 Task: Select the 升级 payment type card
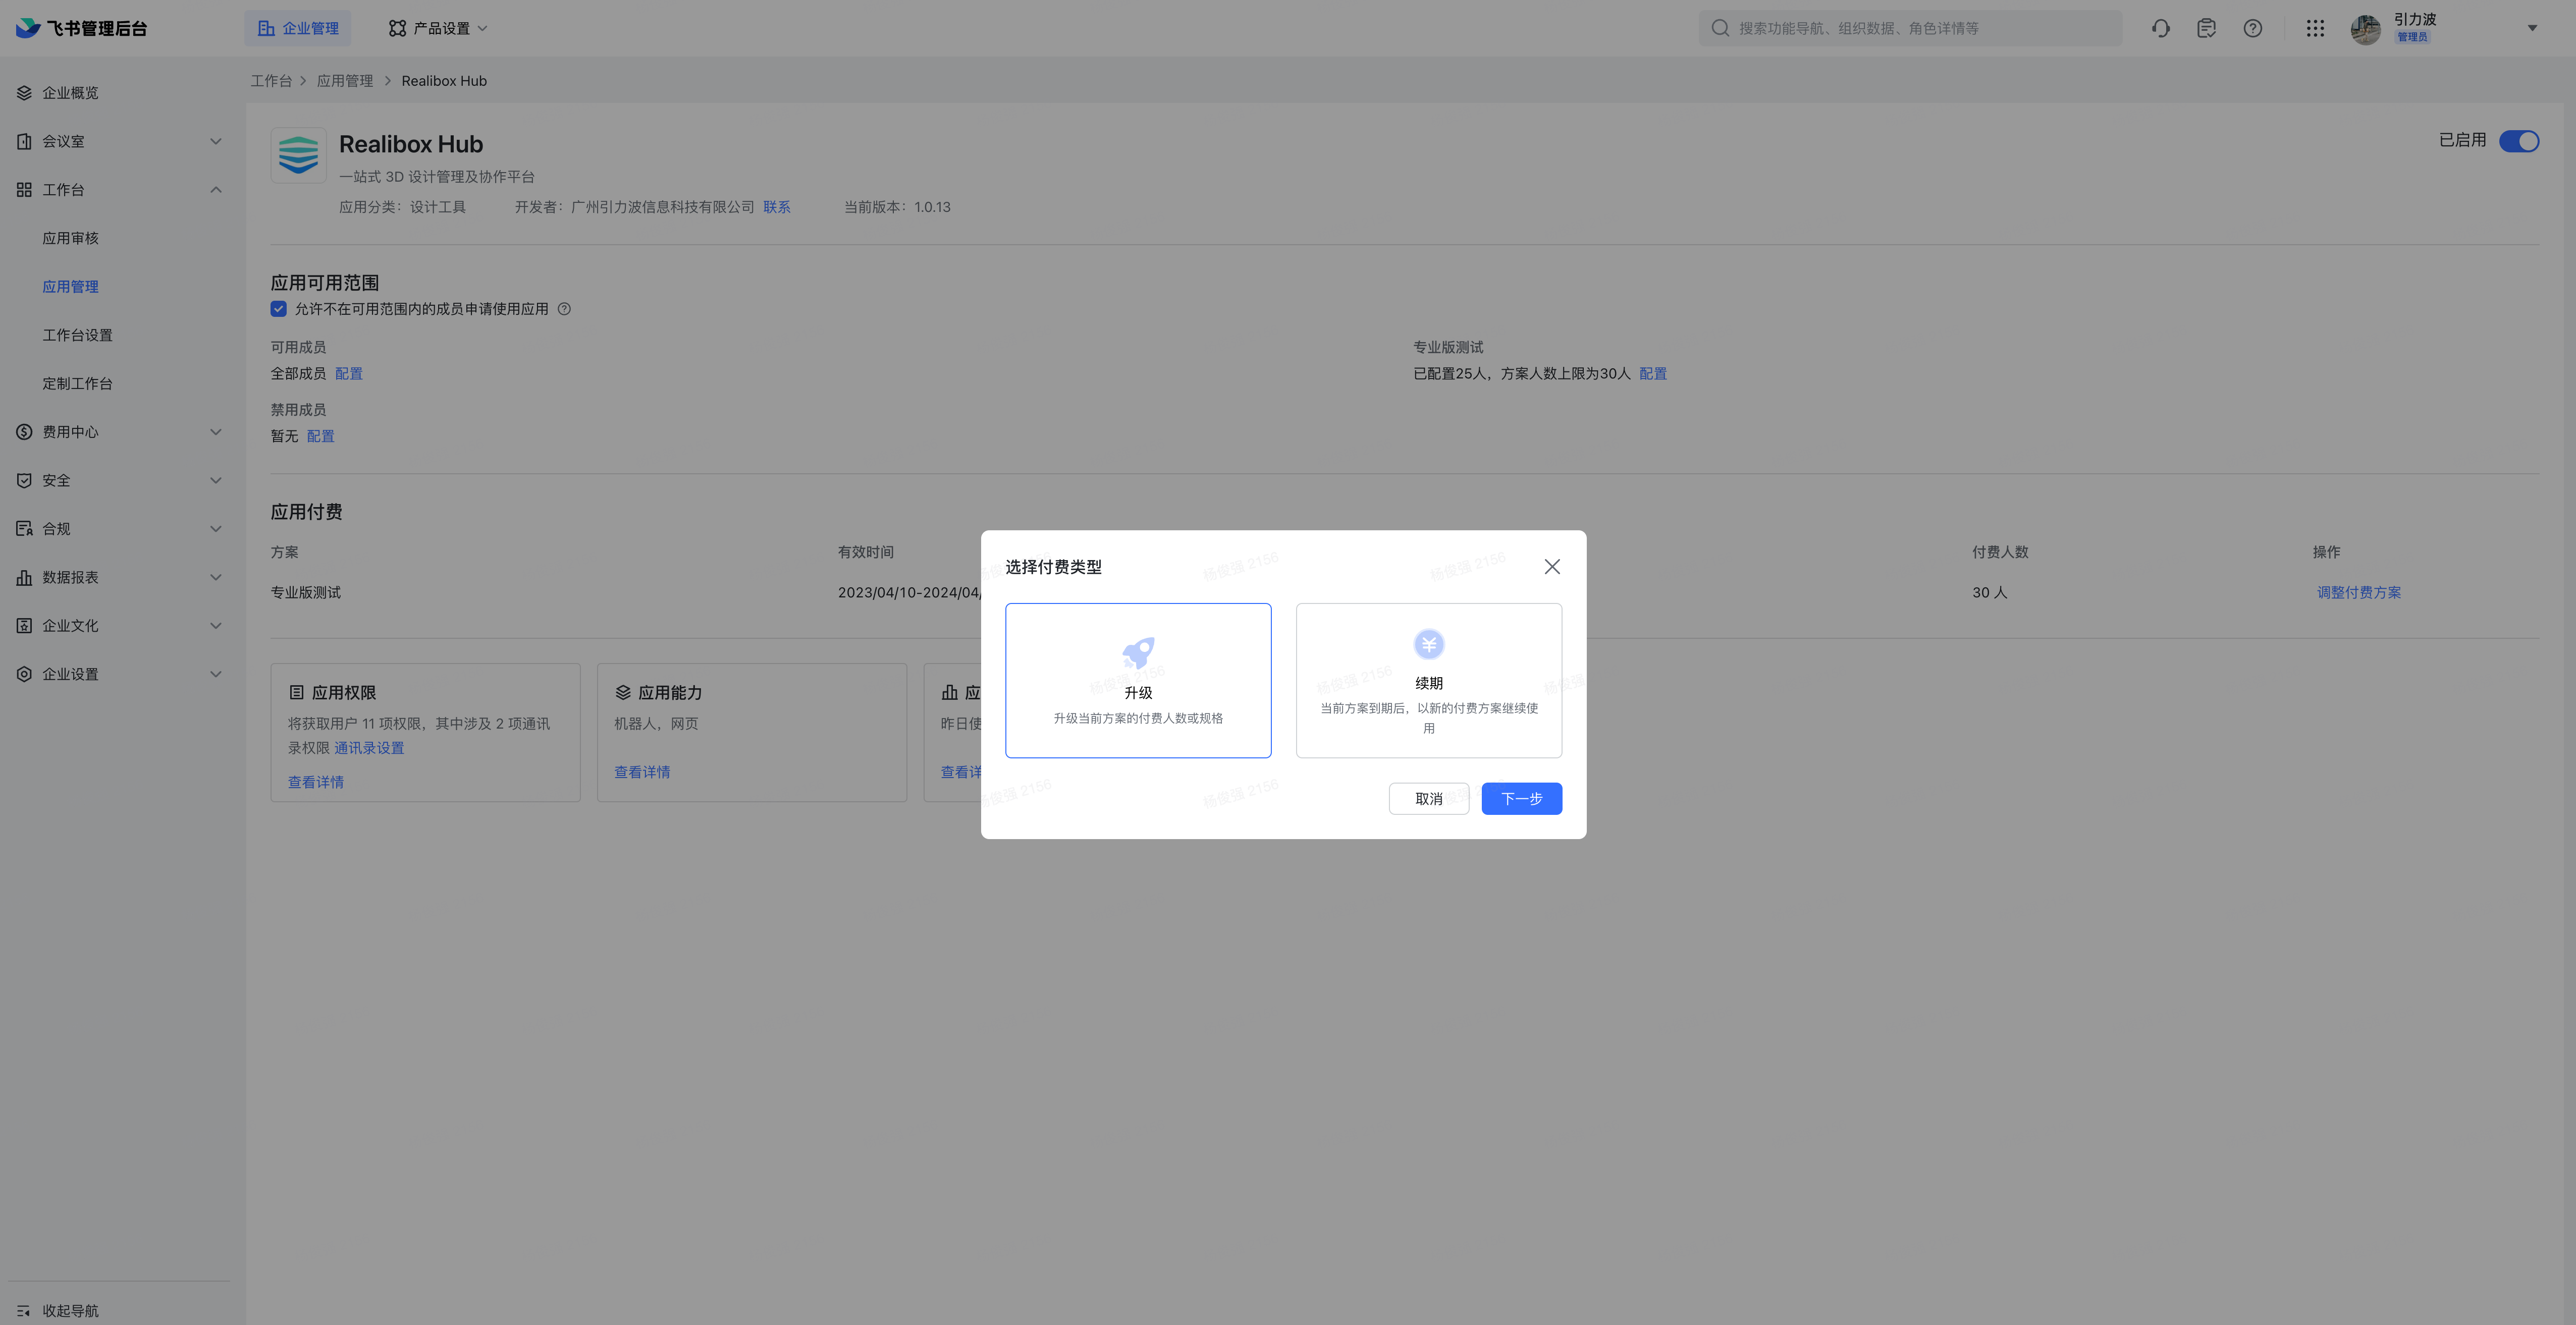click(x=1138, y=680)
